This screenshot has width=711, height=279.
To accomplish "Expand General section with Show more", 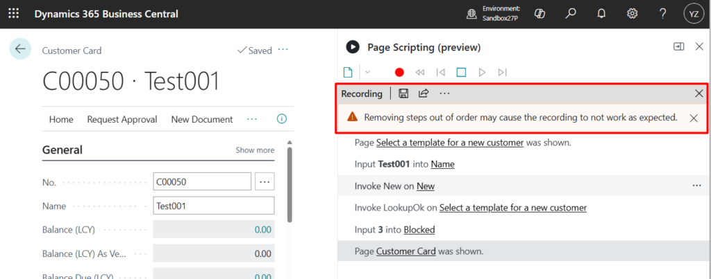I will (x=255, y=150).
